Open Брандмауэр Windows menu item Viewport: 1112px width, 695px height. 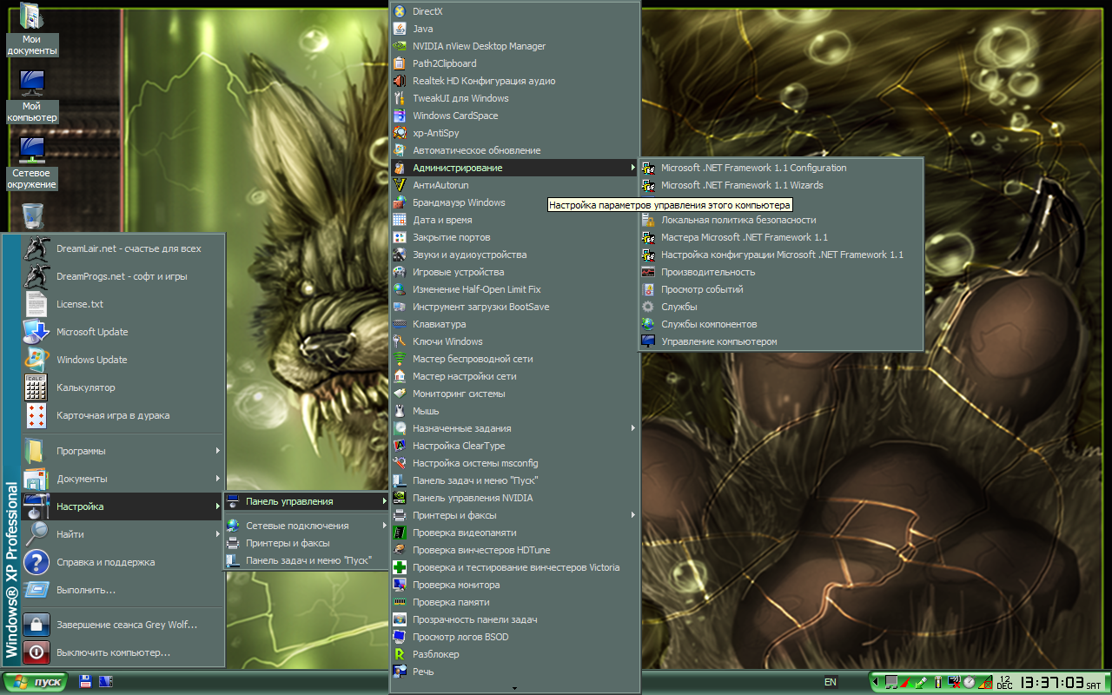[x=459, y=202]
